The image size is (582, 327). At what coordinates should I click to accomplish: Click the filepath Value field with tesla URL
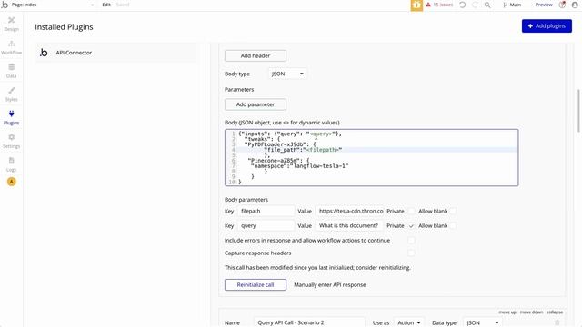[x=350, y=211]
